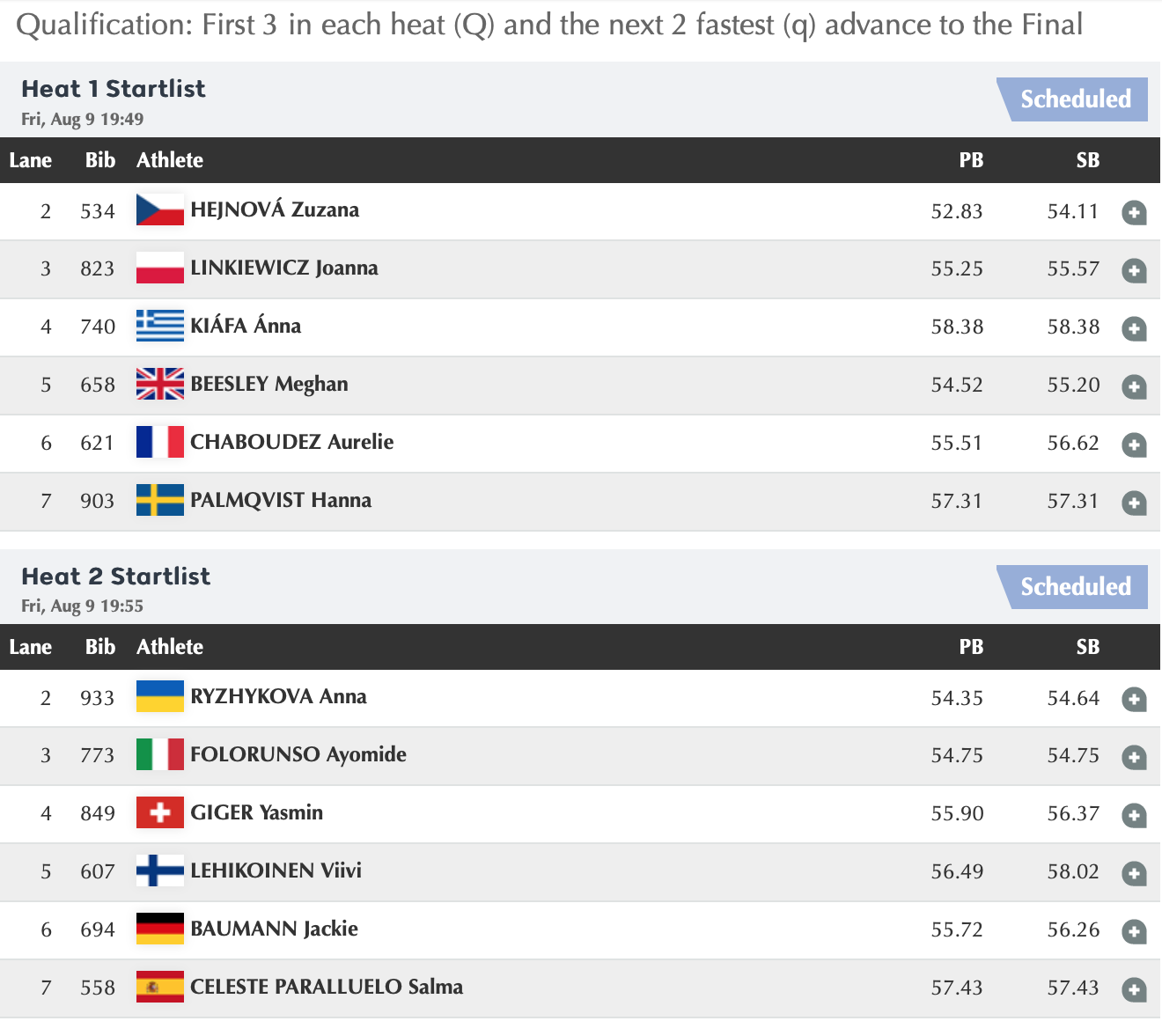The height and width of the screenshot is (1021, 1162).
Task: Open athlete link Ryzhykova Anna
Action: (x=278, y=697)
